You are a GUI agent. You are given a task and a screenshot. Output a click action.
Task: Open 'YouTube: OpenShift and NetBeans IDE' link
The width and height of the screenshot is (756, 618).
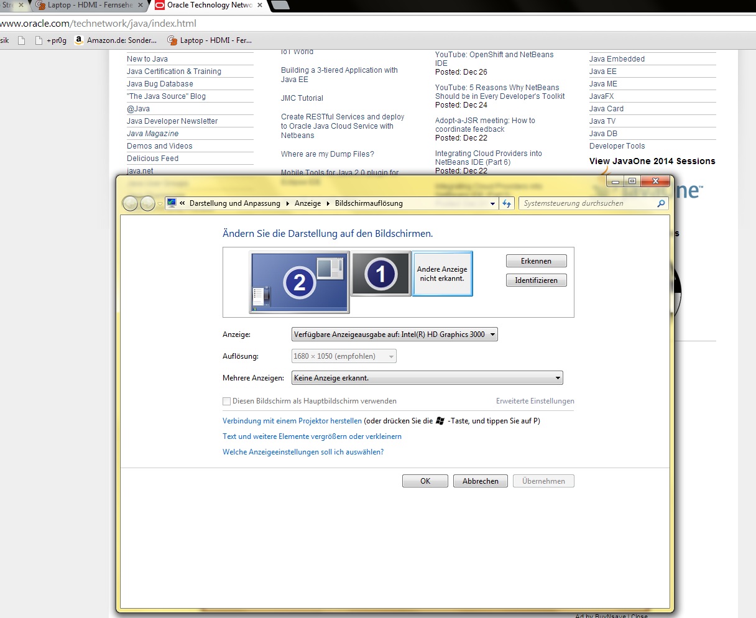coord(494,59)
